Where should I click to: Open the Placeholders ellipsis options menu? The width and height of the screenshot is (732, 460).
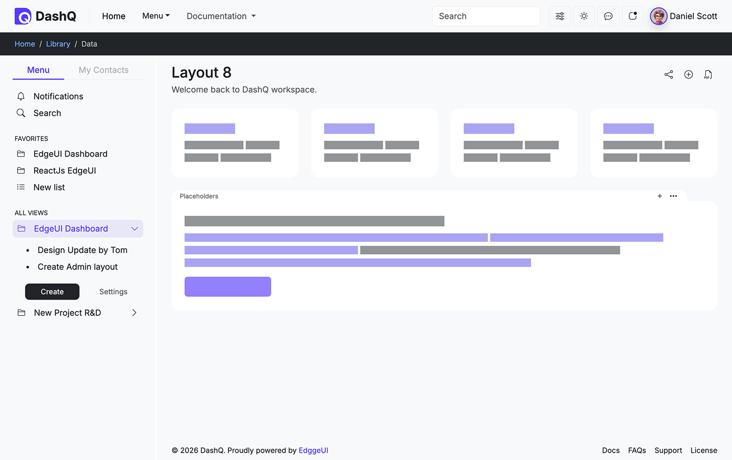point(673,196)
